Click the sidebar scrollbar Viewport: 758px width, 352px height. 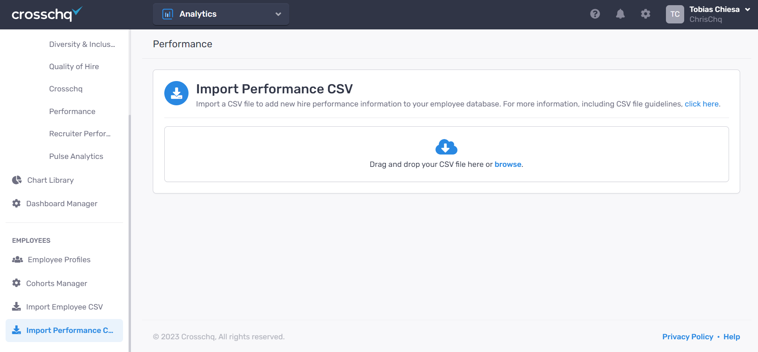pos(130,234)
